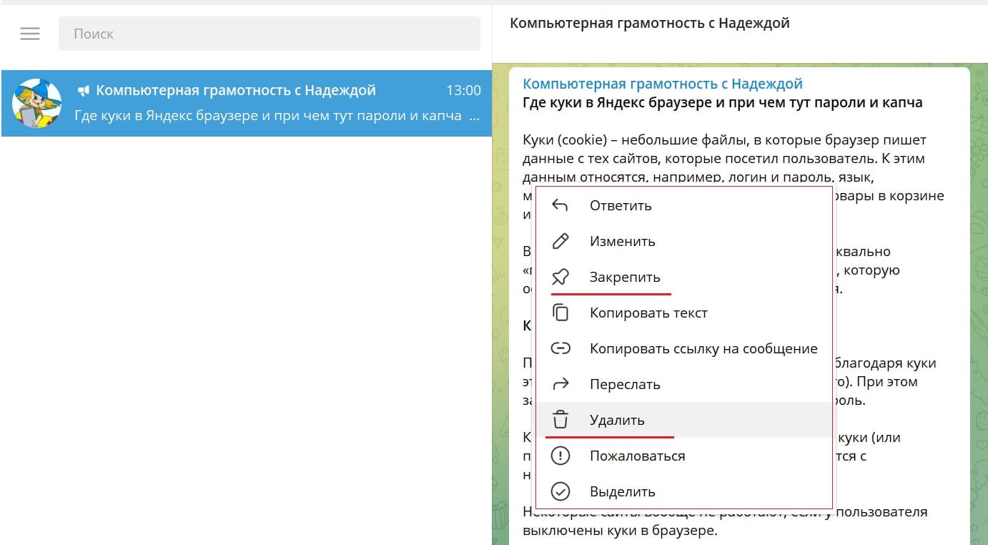Click the checkmark circle select icon
This screenshot has height=545, width=988.
(x=560, y=492)
